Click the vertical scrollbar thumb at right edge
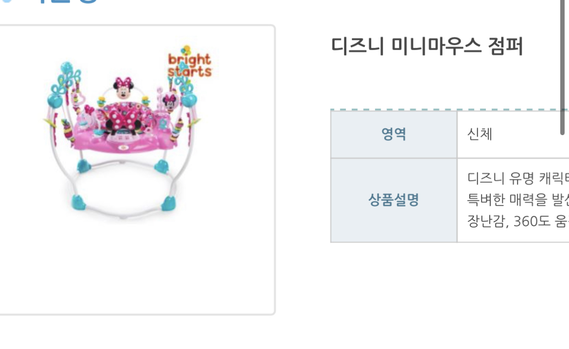 (x=563, y=67)
